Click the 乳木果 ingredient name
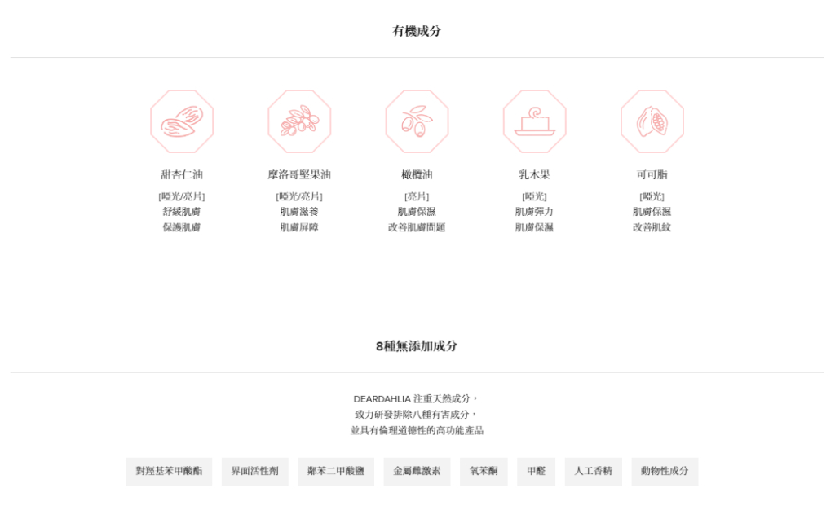Viewport: 835px width, 510px height. pyautogui.click(x=534, y=174)
